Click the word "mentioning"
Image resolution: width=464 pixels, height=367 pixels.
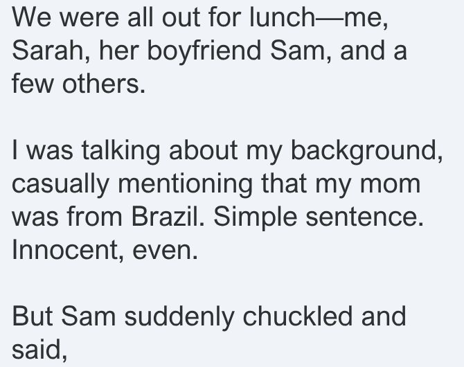point(185,183)
